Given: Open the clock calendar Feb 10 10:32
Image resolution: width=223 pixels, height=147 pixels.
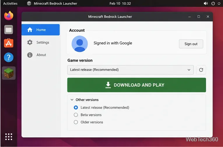Looking at the screenshot, I should click(120, 3).
